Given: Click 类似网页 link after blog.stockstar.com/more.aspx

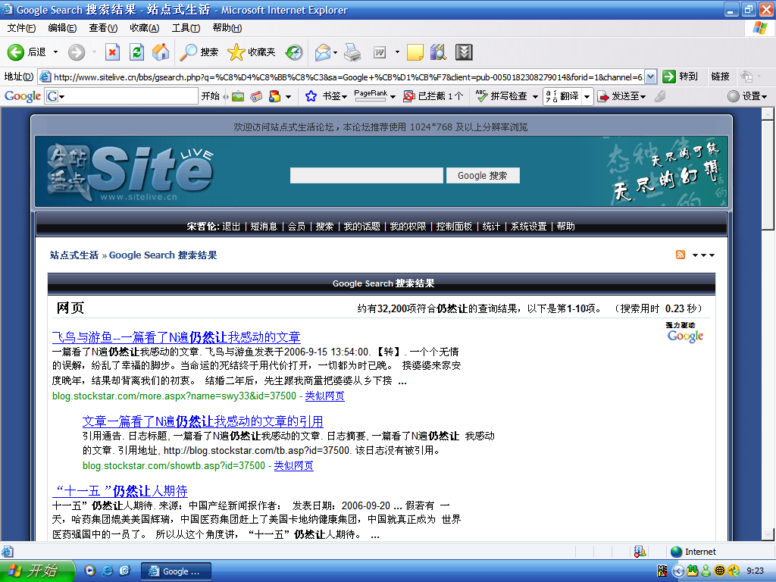Looking at the screenshot, I should 324,396.
